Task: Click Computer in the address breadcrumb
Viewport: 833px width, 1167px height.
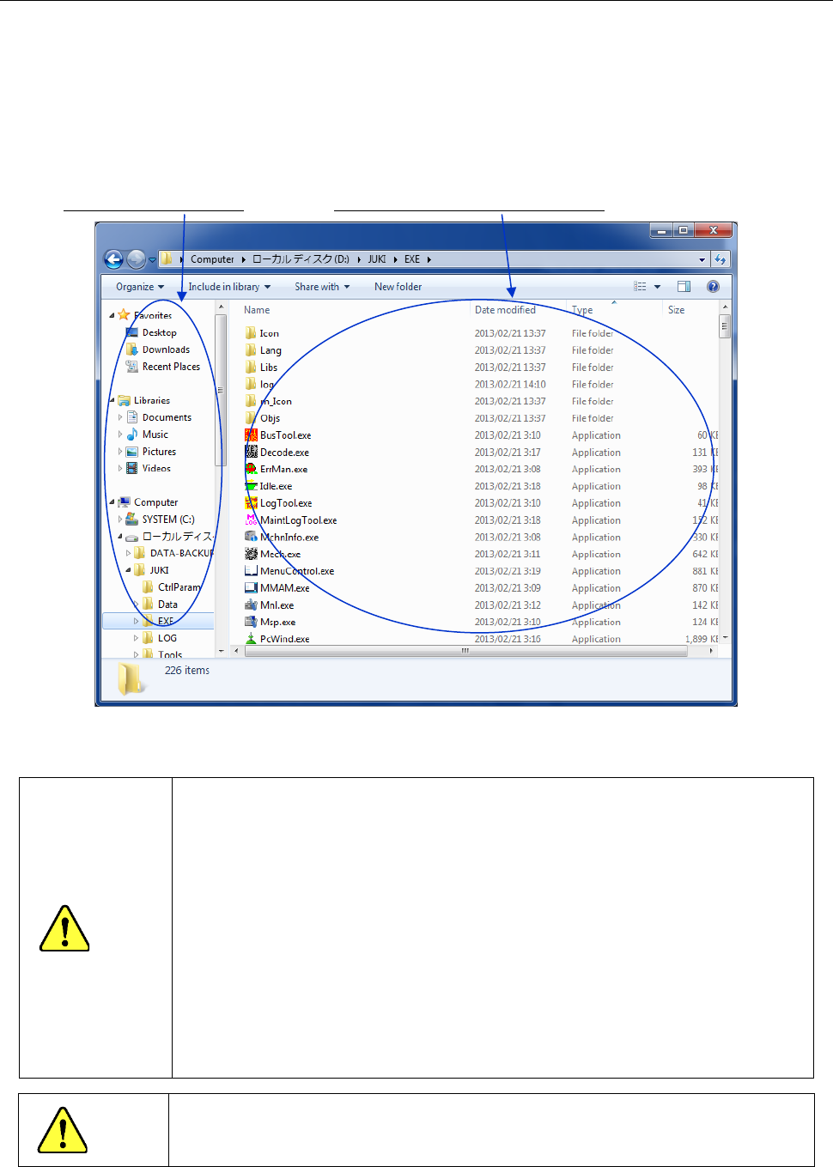Action: click(x=212, y=259)
